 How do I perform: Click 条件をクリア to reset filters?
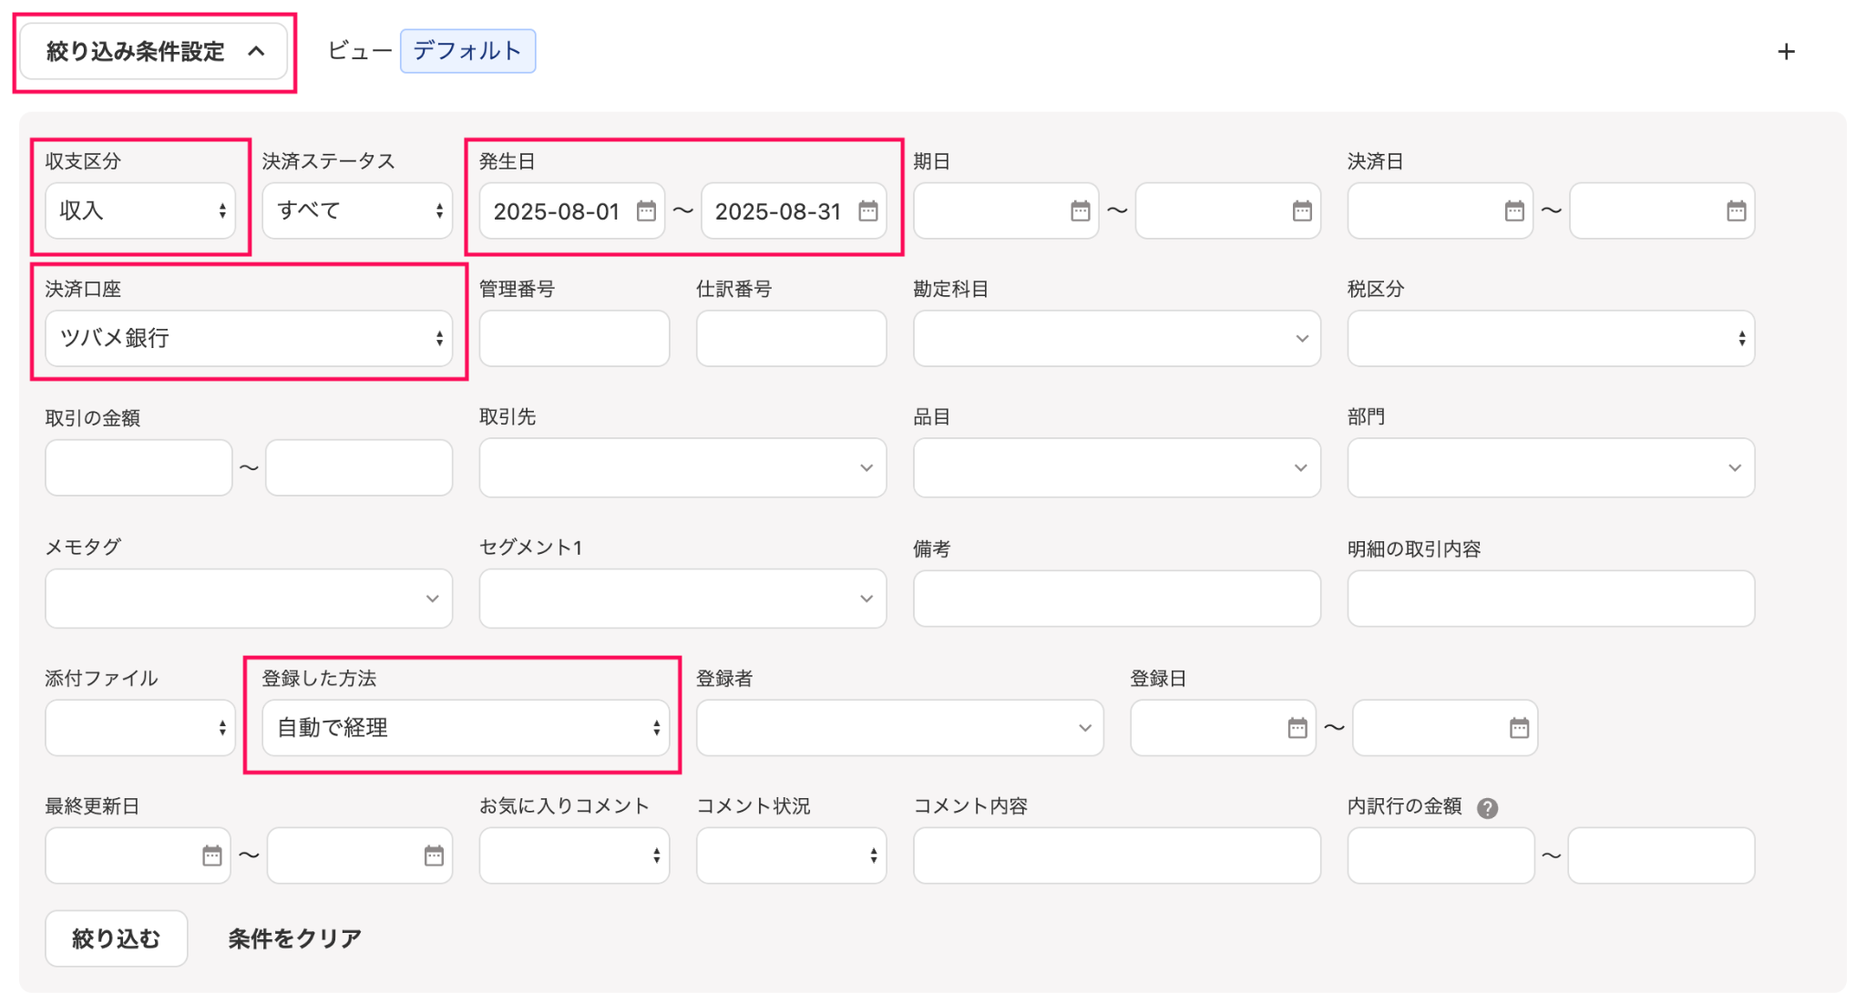click(294, 938)
